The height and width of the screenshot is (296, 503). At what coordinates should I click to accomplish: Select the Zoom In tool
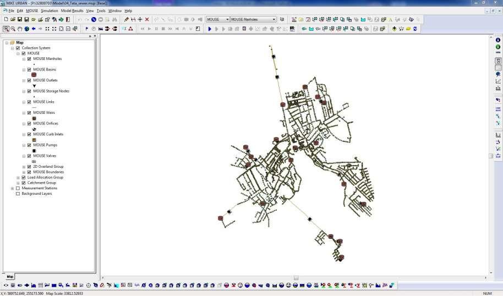6,29
